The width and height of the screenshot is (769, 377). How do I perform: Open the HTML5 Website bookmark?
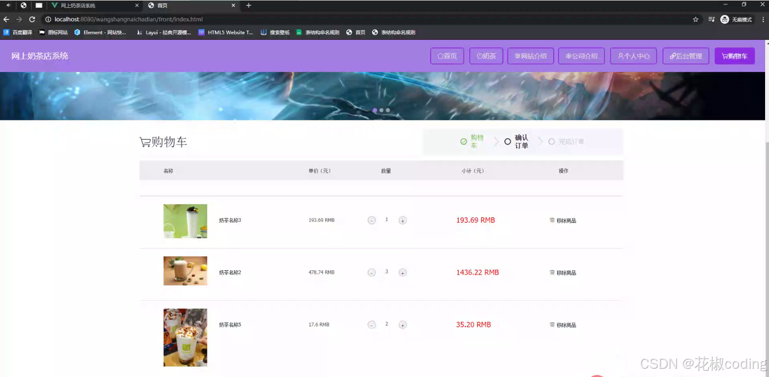coord(226,33)
